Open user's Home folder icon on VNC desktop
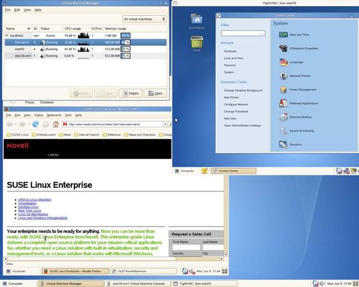The height and width of the screenshot is (287, 359). point(197,21)
